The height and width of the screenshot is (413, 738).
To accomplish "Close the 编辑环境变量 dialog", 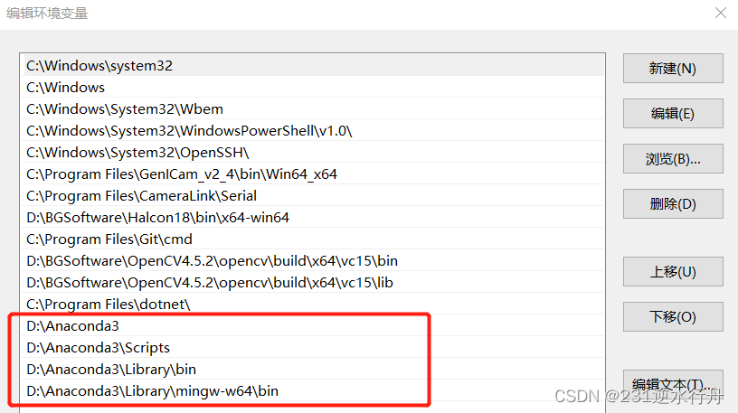I will pyautogui.click(x=721, y=13).
